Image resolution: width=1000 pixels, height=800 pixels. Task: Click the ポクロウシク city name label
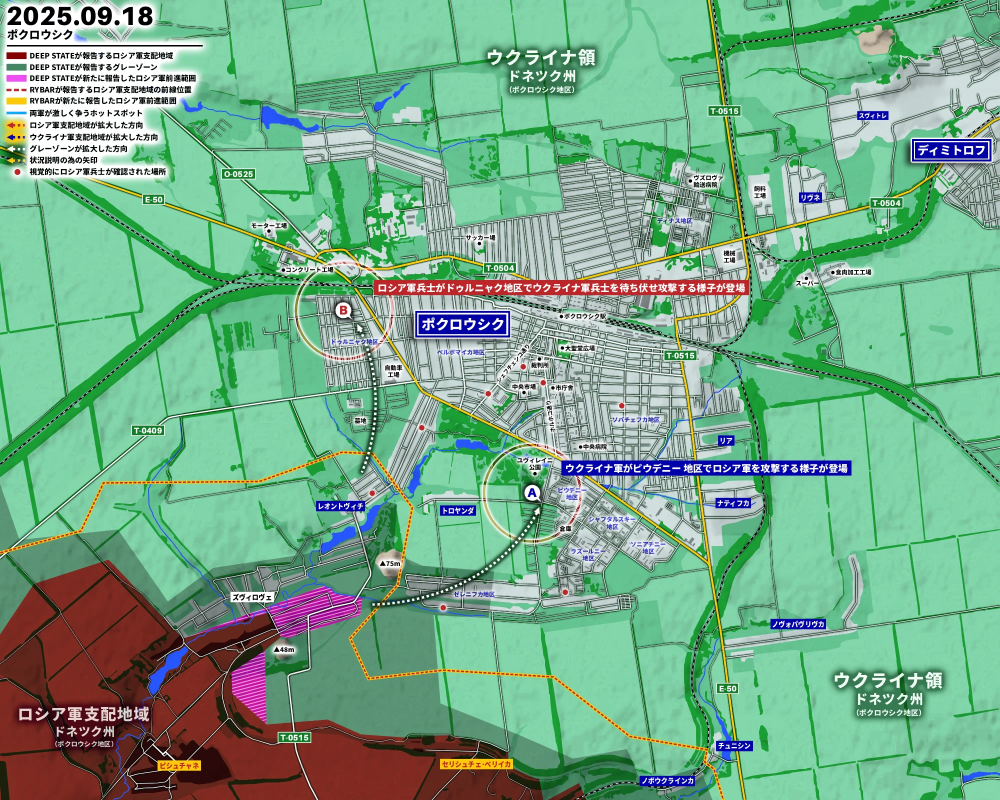point(462,324)
